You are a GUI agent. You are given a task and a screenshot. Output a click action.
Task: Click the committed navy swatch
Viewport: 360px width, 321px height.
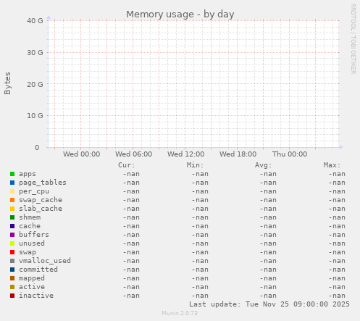pos(12,270)
